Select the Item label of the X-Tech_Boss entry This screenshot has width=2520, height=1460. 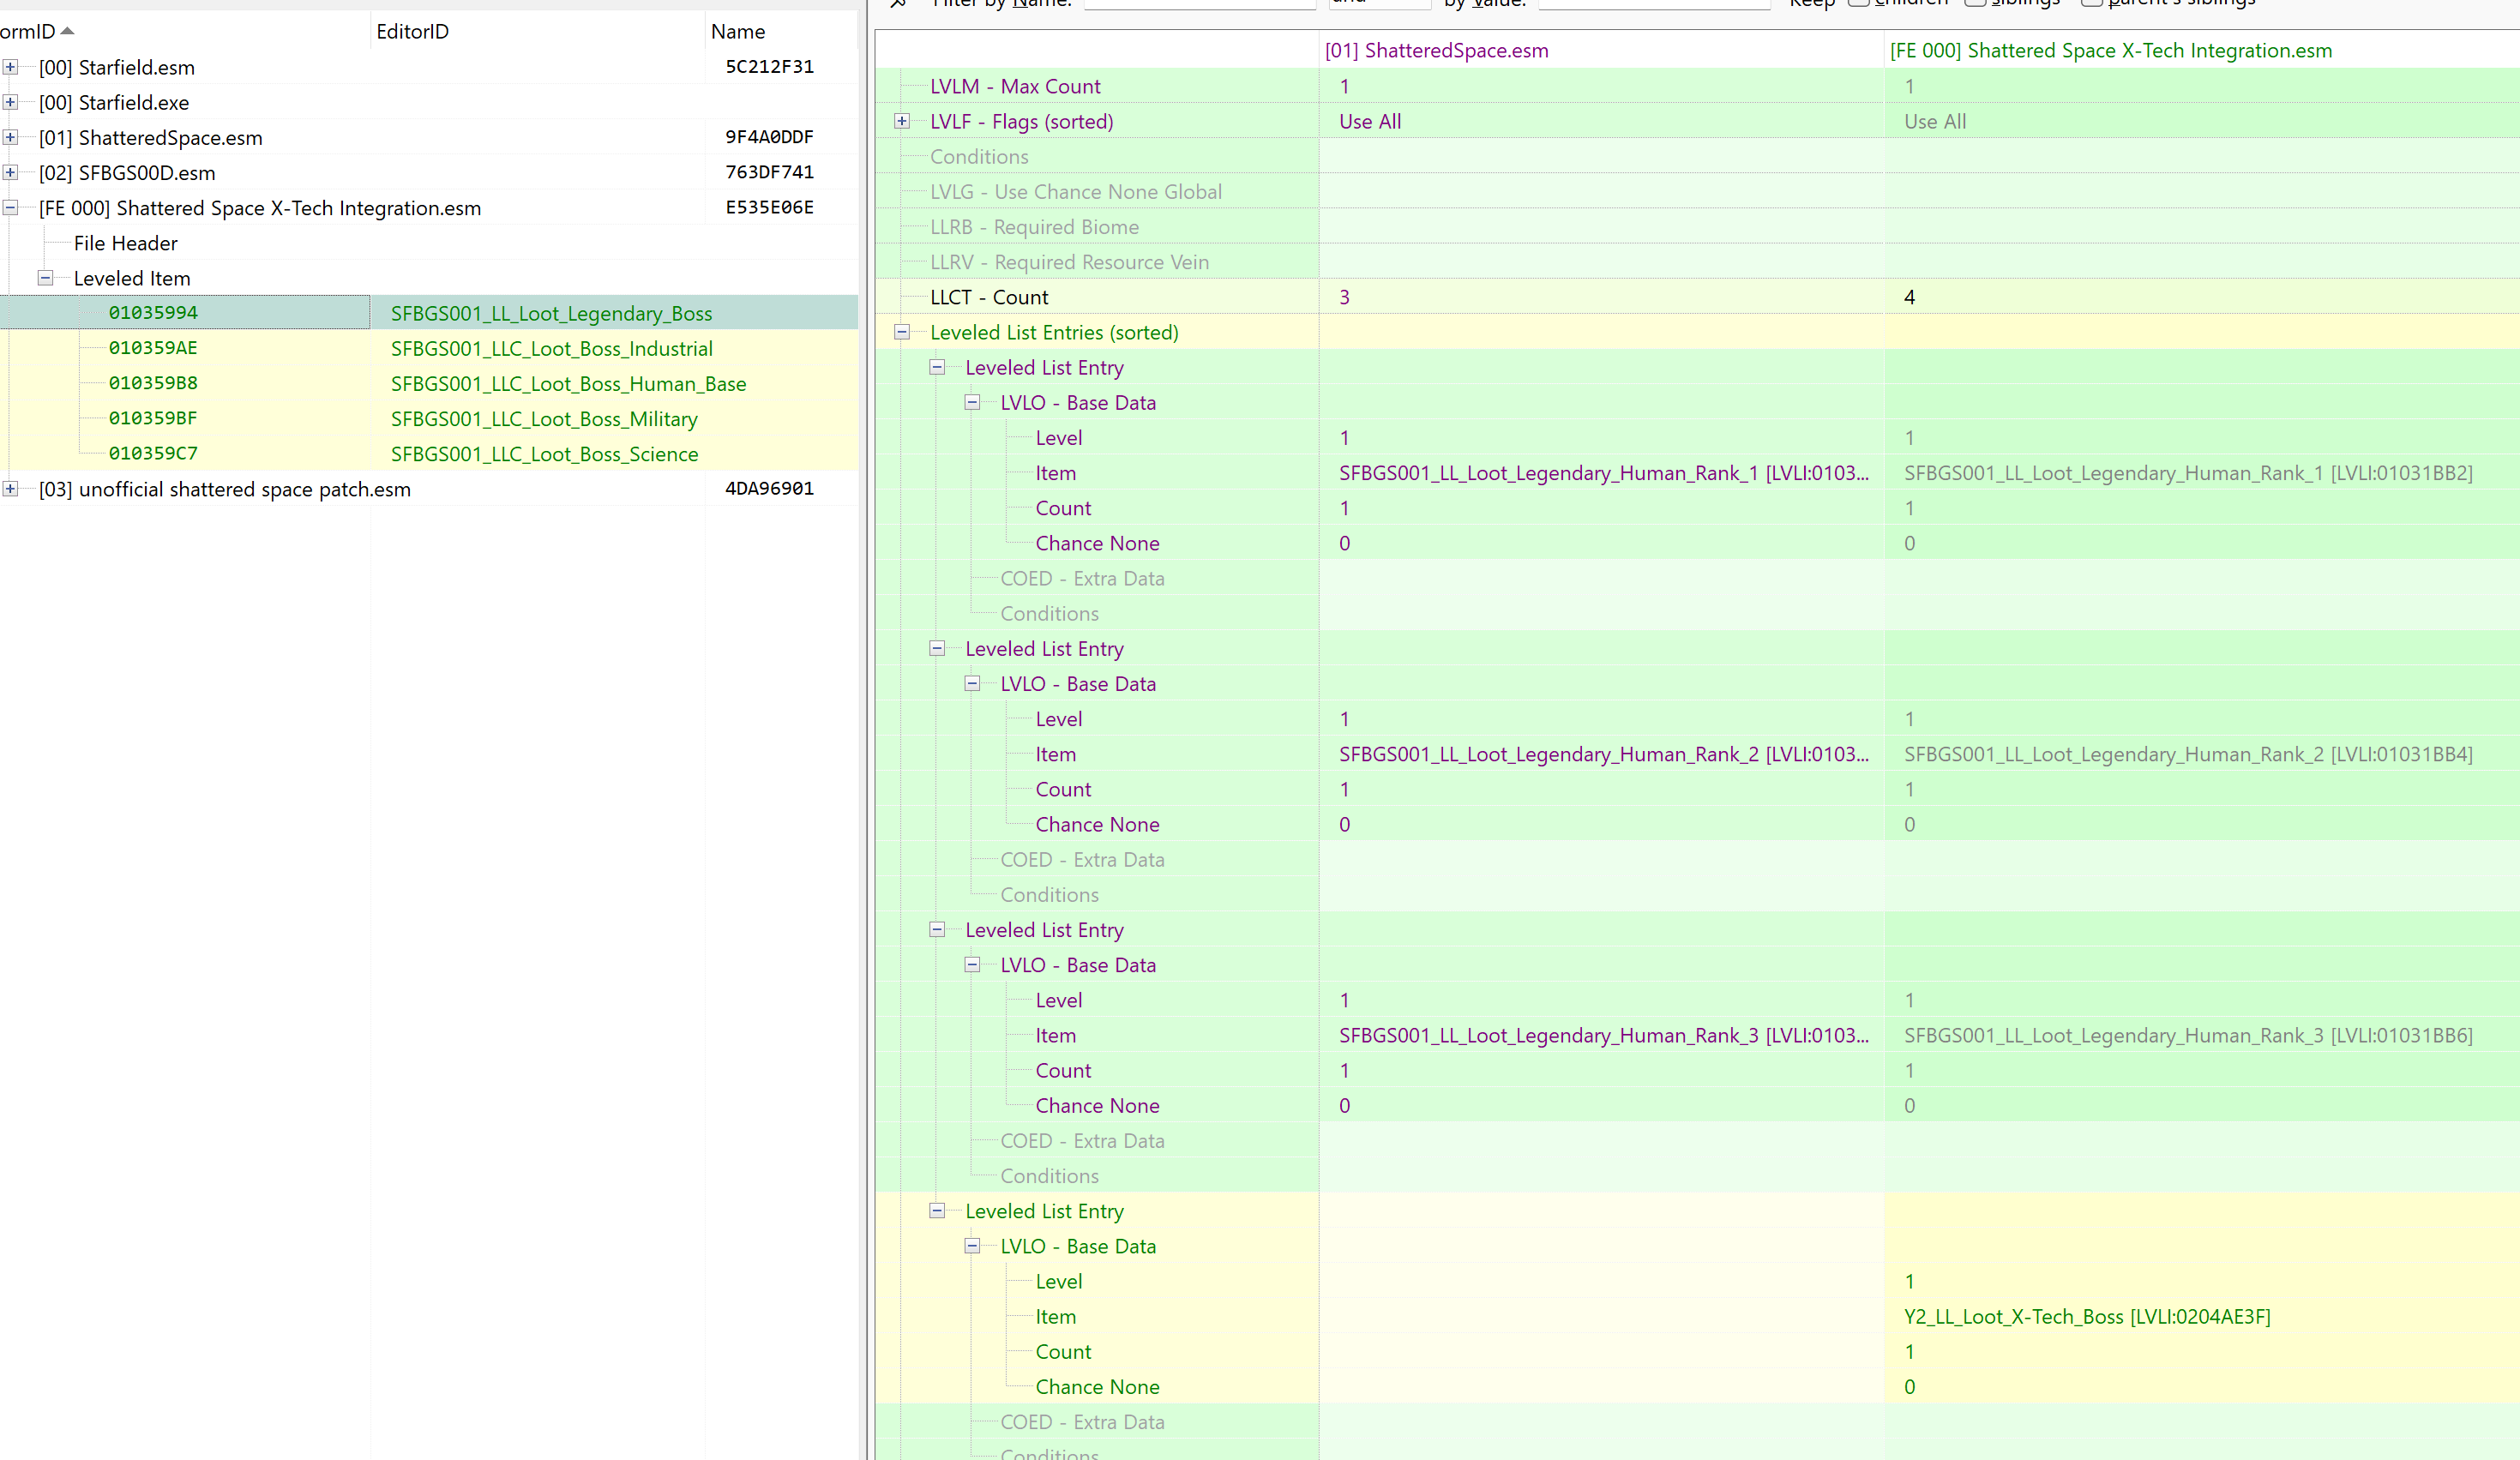(1056, 1317)
